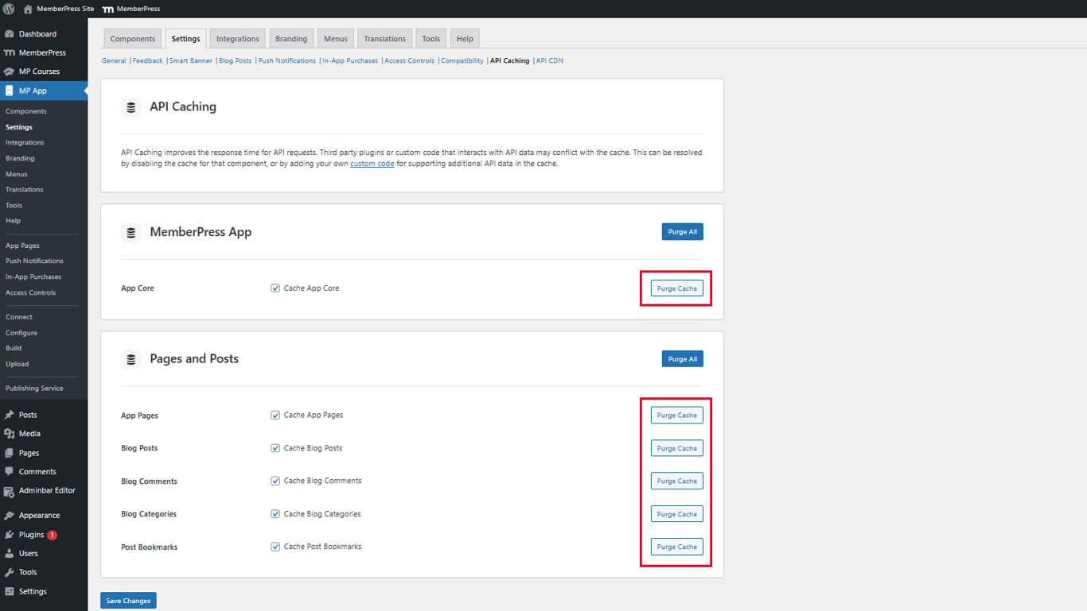1087x611 pixels.
Task: Disable the Cache Blog Posts checkbox
Action: click(275, 447)
